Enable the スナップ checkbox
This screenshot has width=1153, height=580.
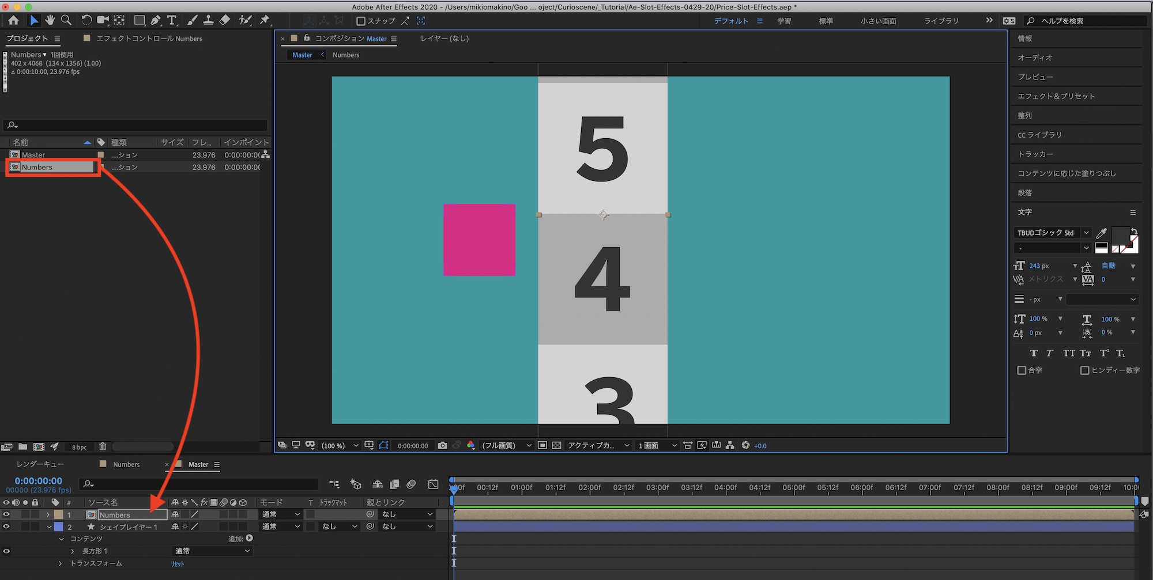click(361, 21)
